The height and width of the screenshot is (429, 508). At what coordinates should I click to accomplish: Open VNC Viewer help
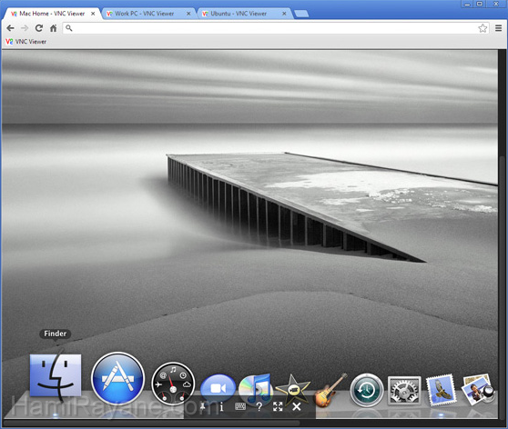(259, 406)
